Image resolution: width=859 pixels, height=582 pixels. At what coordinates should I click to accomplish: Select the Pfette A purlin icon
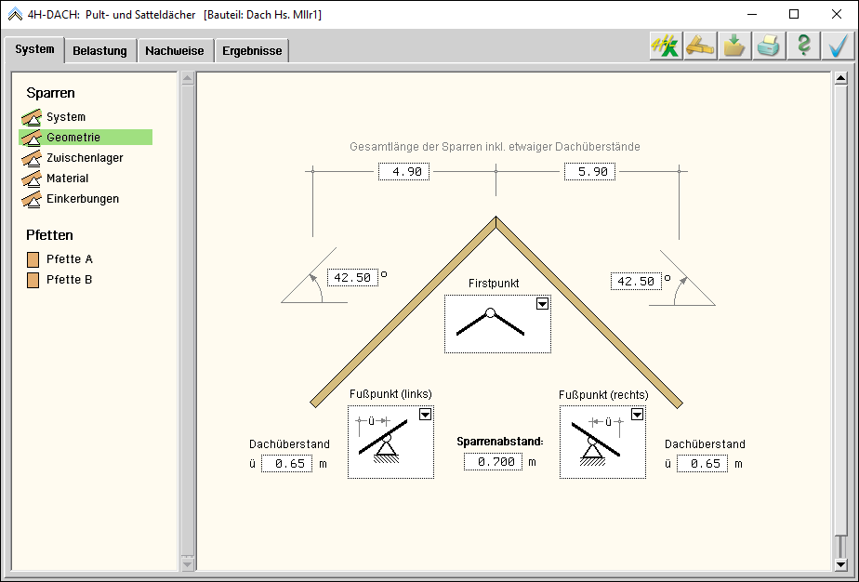click(x=33, y=259)
